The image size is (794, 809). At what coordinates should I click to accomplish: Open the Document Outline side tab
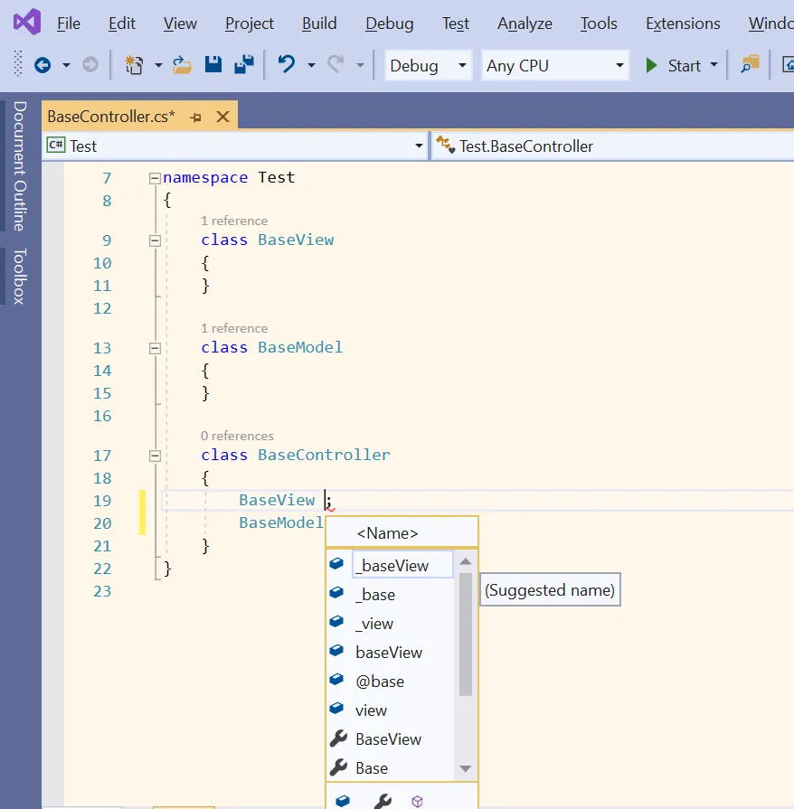coord(19,166)
